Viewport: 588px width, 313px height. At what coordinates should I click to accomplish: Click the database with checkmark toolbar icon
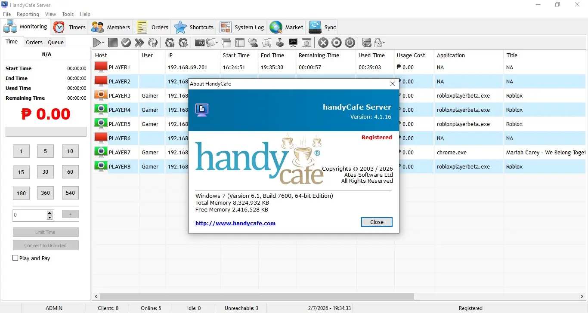click(x=367, y=43)
